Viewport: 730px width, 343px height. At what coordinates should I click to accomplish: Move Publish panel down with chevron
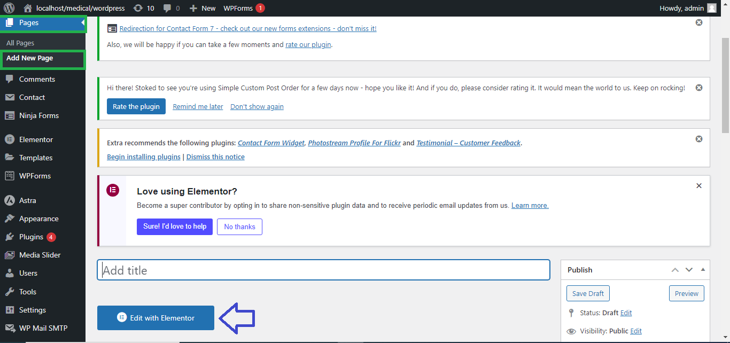coord(689,270)
